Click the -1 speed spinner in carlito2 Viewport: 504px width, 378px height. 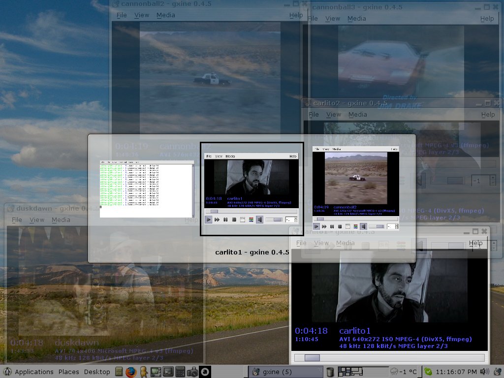pyautogui.click(x=483, y=181)
